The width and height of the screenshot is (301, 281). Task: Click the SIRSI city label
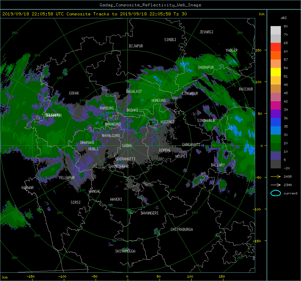76,202
